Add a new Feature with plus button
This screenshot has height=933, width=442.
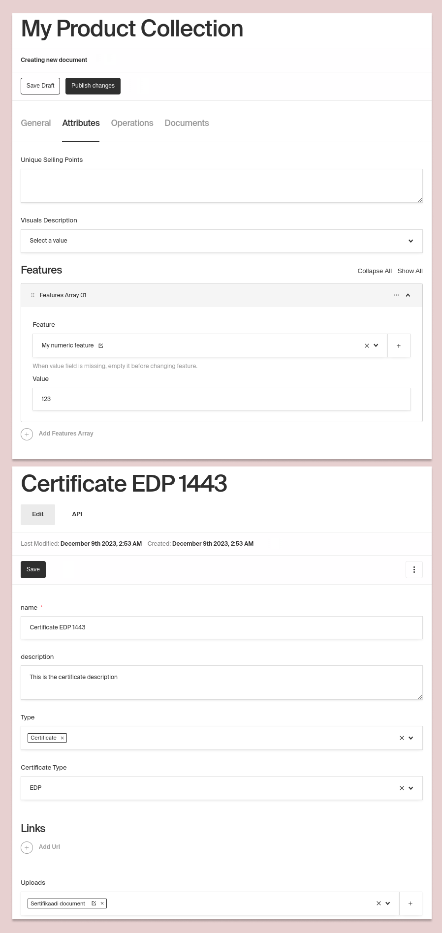[x=399, y=346]
